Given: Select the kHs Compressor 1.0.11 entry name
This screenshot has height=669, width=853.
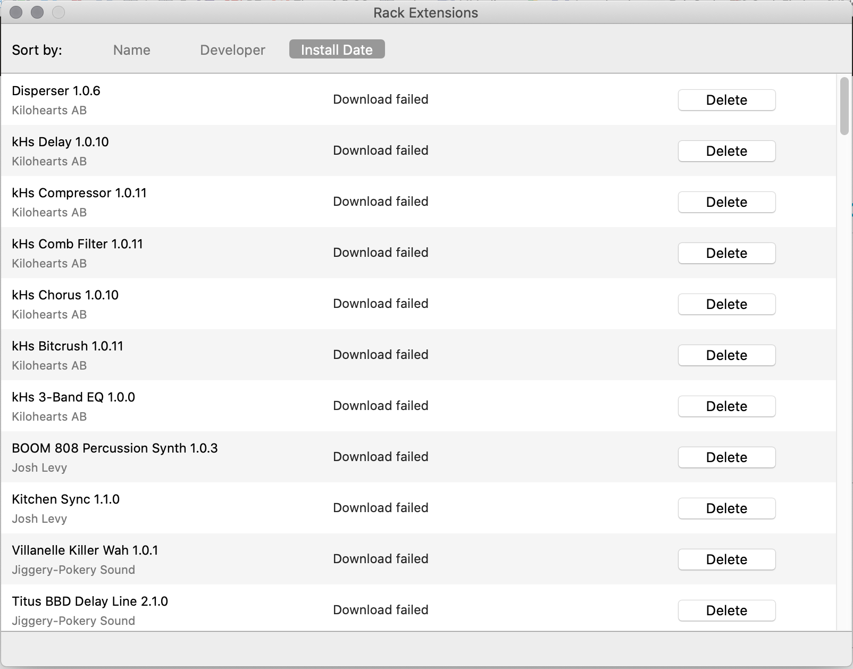Looking at the screenshot, I should coord(79,193).
